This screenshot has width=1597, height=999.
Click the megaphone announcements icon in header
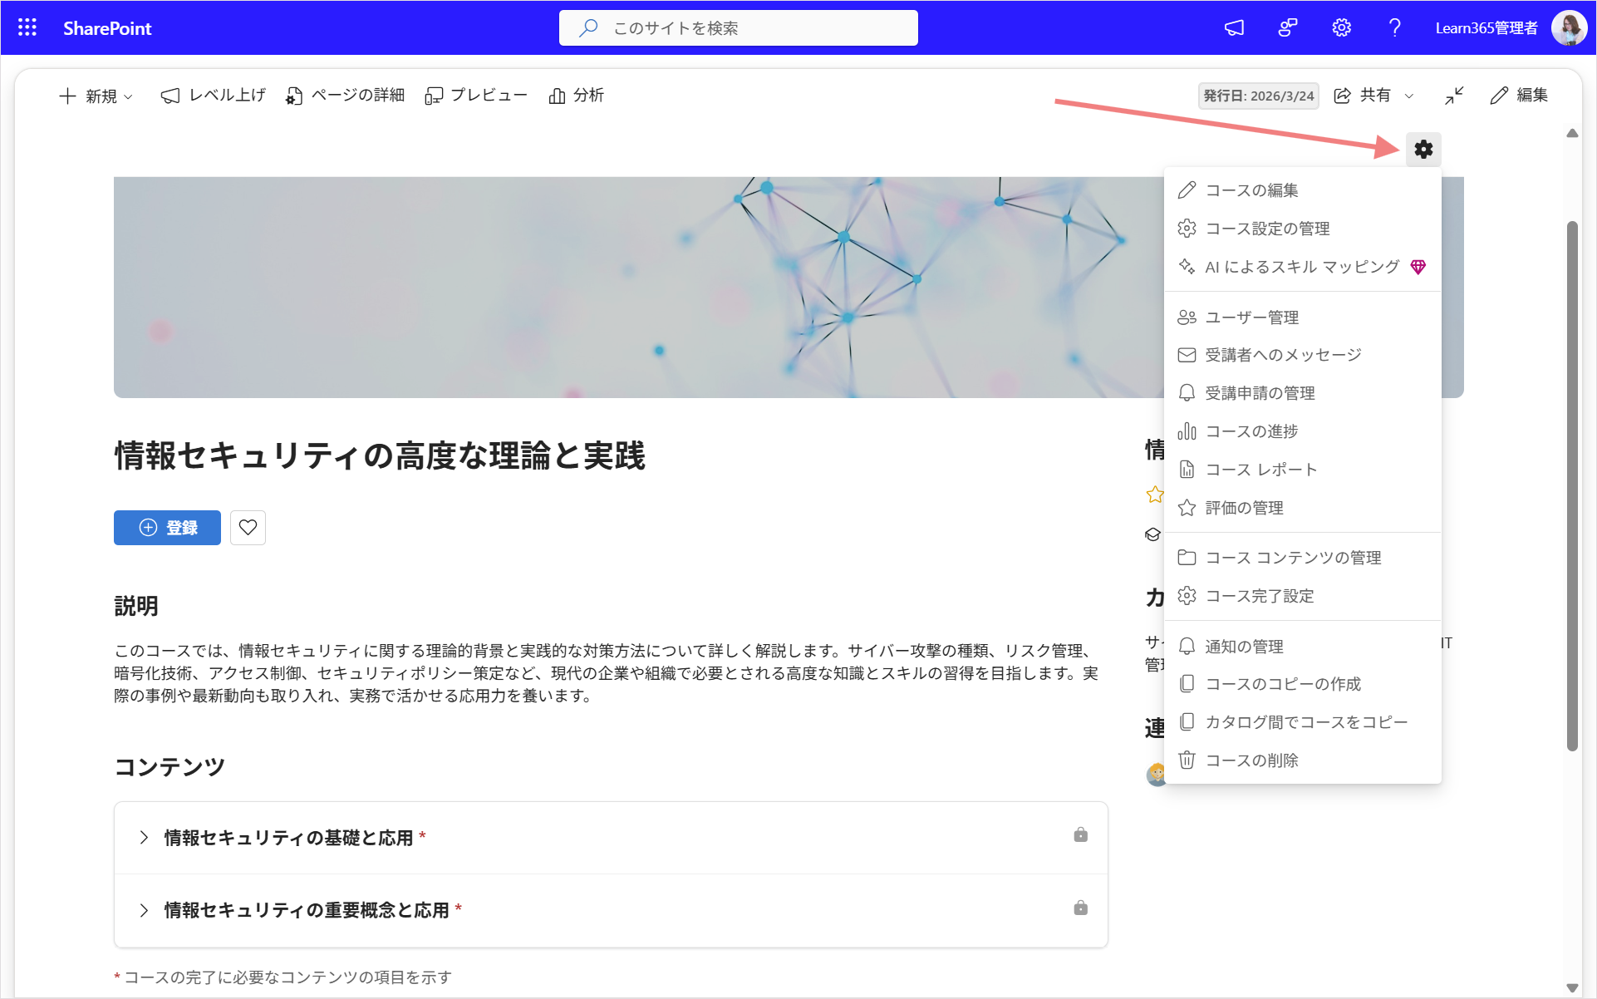click(x=1234, y=28)
